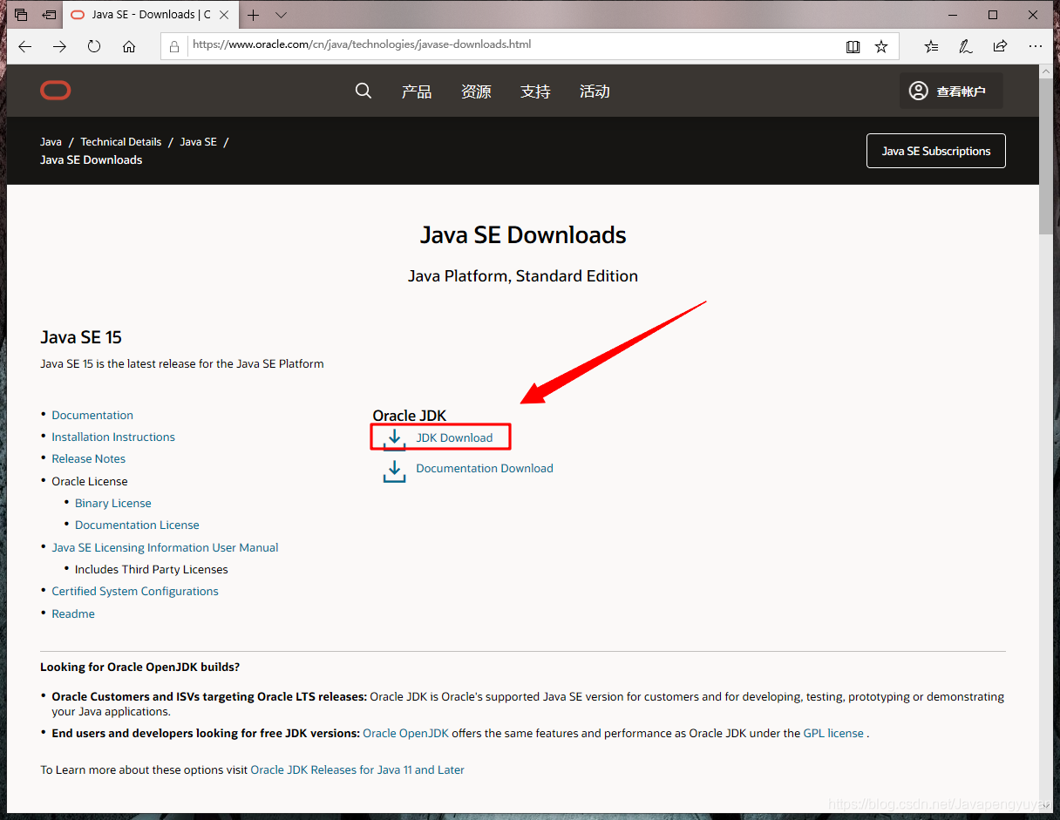Screen dimensions: 1060x820
Task: Click the tabs set aside icon
Action: tap(21, 15)
